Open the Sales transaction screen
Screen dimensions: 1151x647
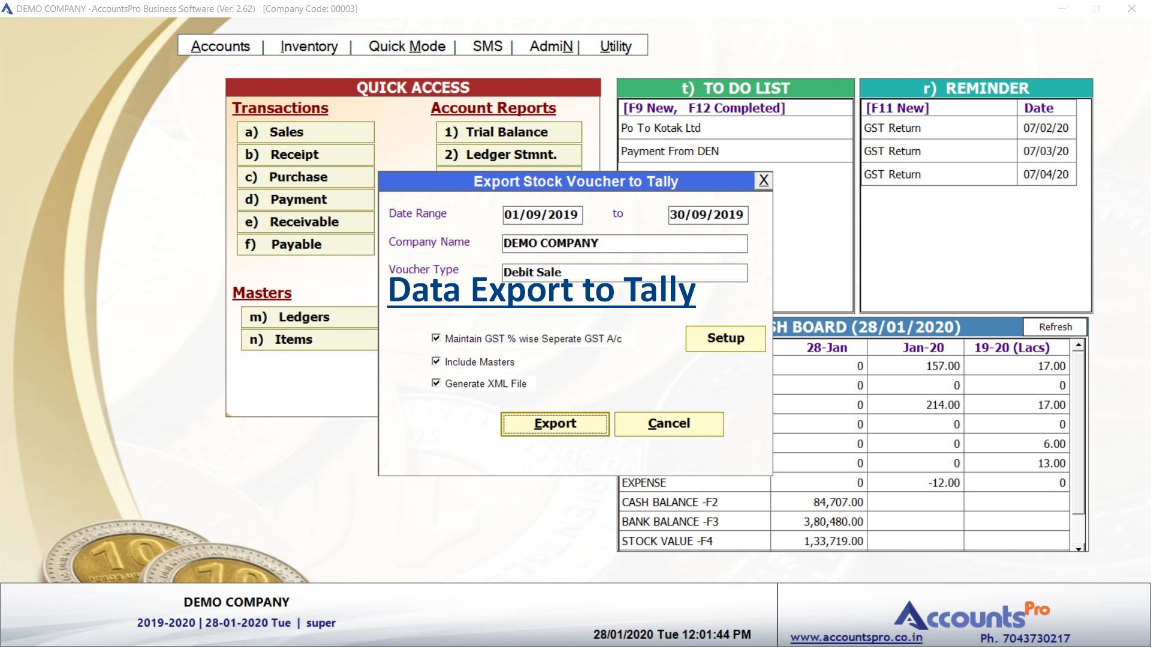point(305,132)
